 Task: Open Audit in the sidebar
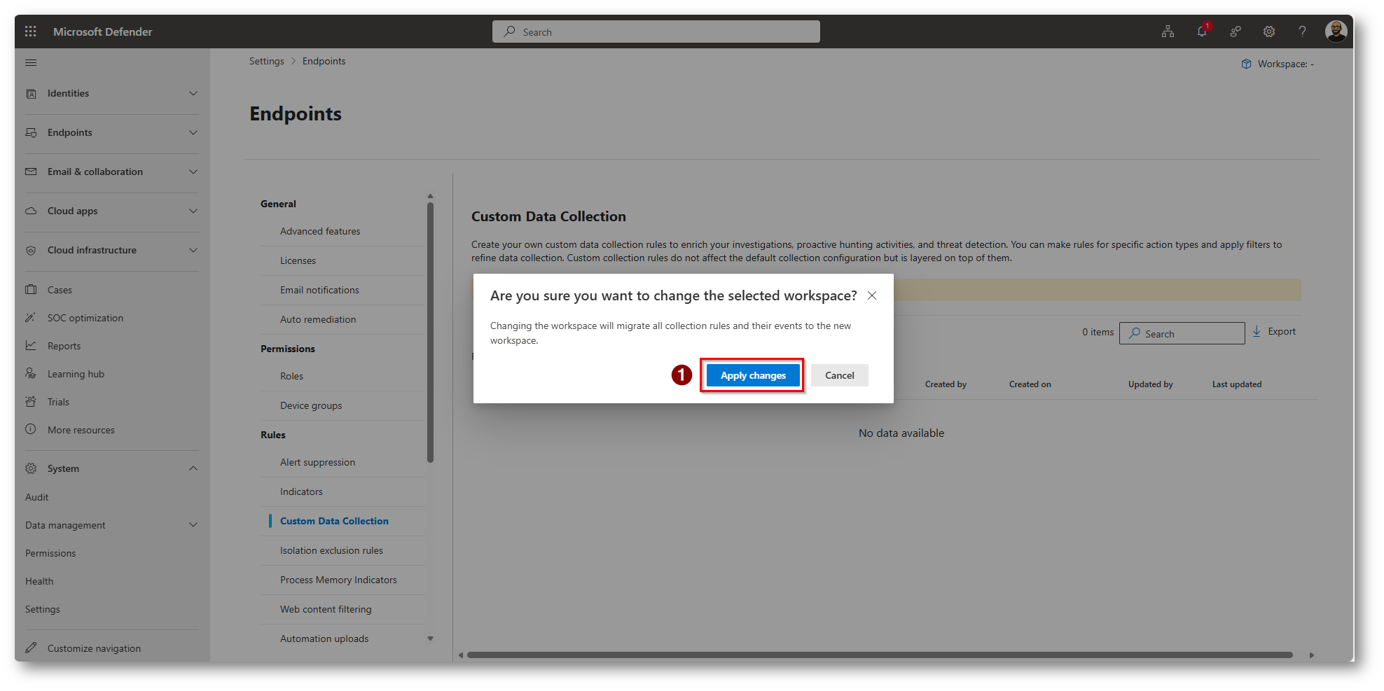[x=37, y=497]
